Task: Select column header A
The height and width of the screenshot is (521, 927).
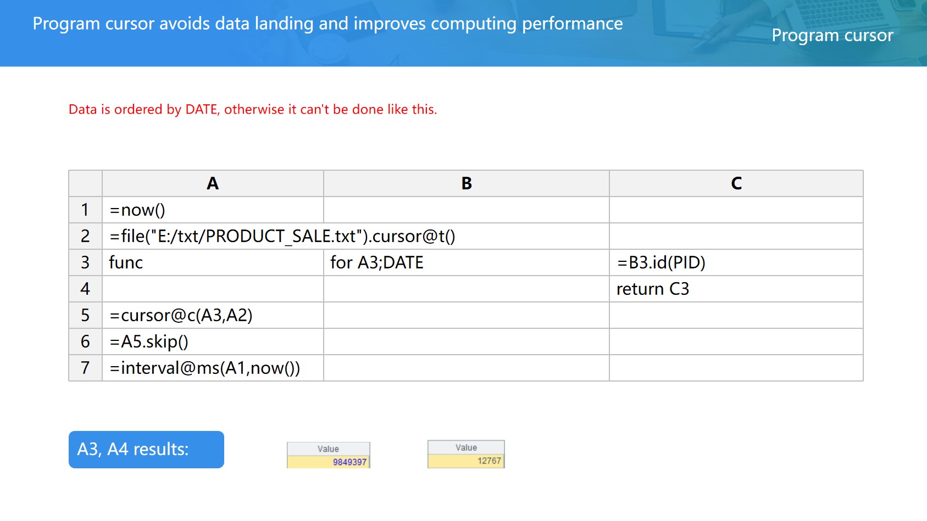Action: point(213,183)
